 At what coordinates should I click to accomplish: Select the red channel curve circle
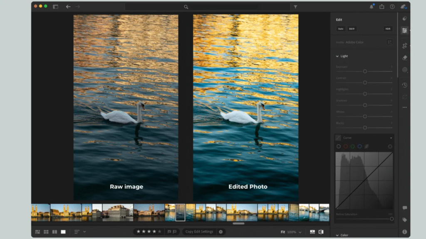(345, 146)
